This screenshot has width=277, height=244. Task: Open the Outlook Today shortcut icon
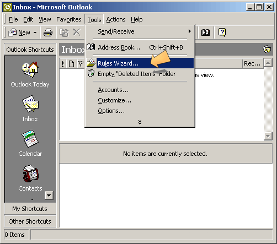(x=30, y=69)
